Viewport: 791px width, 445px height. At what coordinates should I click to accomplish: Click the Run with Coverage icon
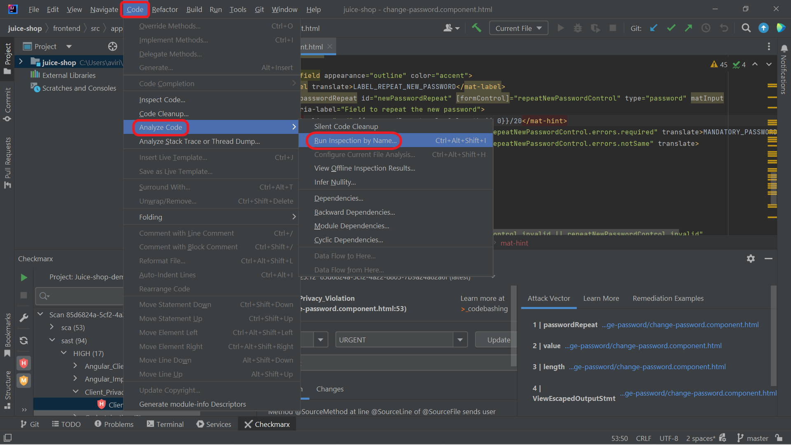(595, 28)
